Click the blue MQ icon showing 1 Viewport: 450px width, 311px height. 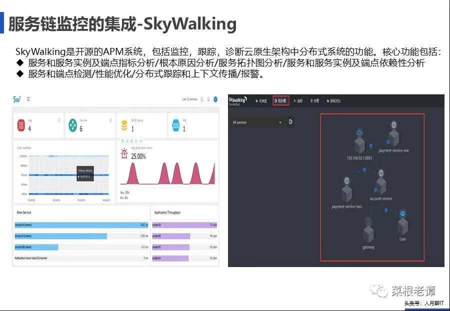(x=175, y=125)
